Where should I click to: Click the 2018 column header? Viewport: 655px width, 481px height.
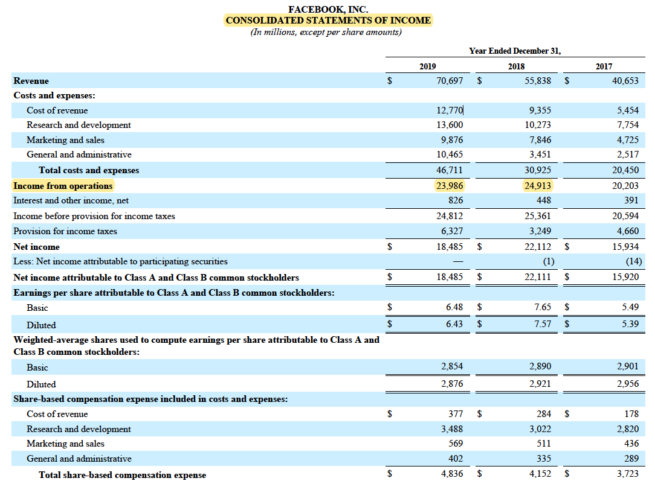point(516,66)
